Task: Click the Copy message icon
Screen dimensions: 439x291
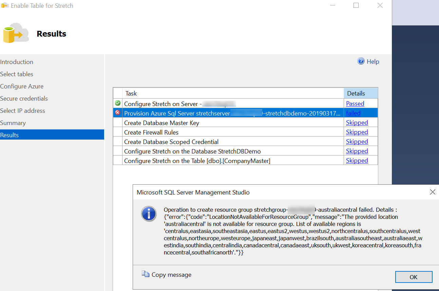Action: click(146, 274)
